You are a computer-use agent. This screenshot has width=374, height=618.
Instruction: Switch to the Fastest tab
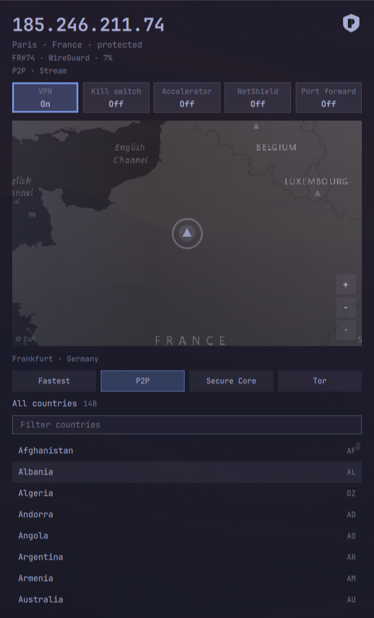pos(54,381)
